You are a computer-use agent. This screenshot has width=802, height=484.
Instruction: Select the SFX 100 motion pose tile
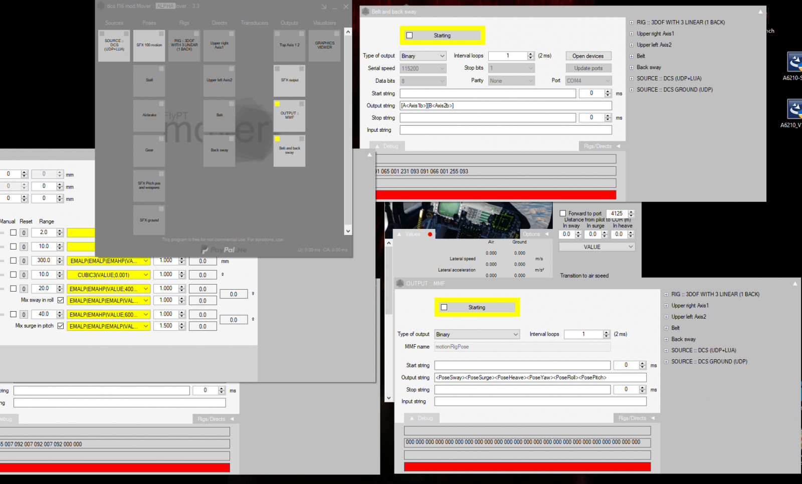click(x=149, y=46)
